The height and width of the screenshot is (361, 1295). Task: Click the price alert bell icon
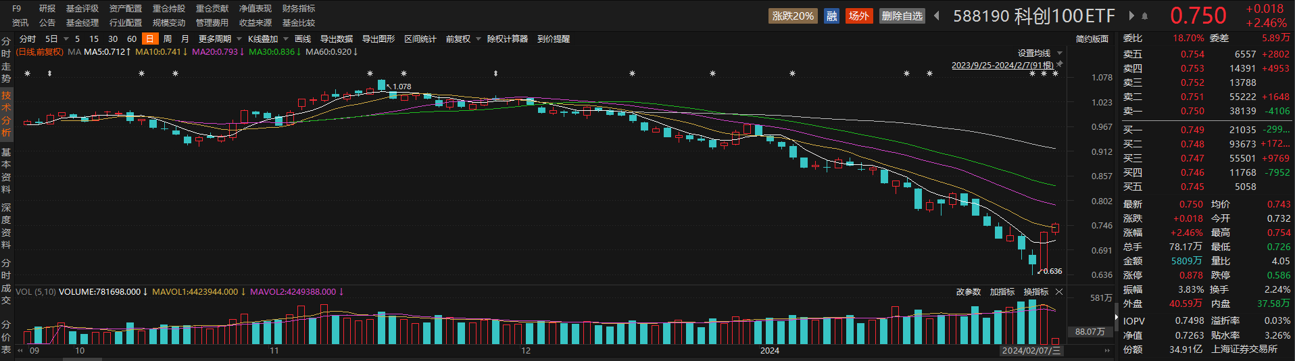(x=1144, y=16)
